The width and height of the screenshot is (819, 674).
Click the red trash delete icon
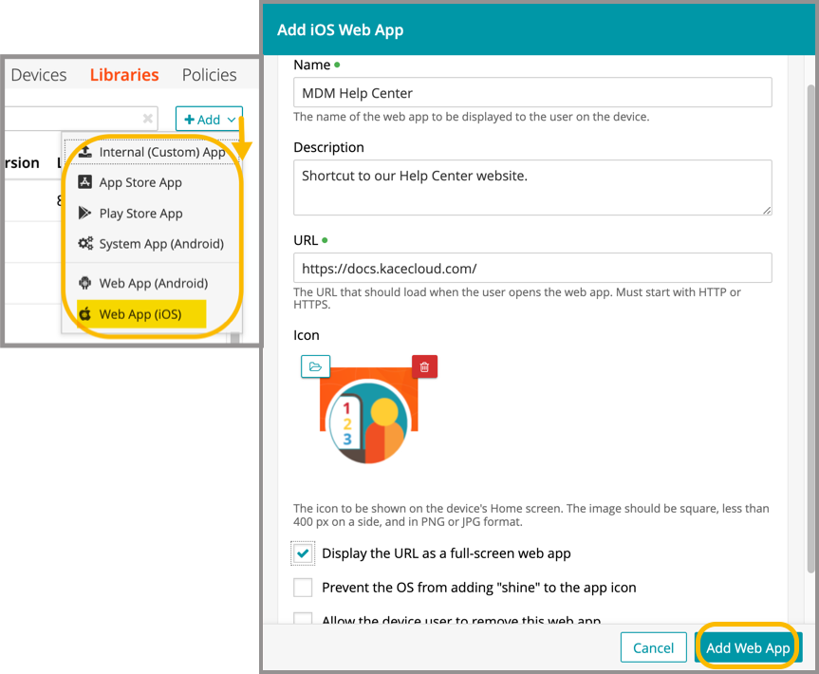click(424, 366)
